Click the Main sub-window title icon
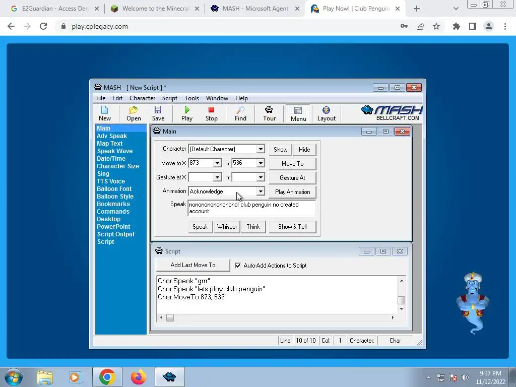Viewport: 516px width, 387px height. point(157,131)
